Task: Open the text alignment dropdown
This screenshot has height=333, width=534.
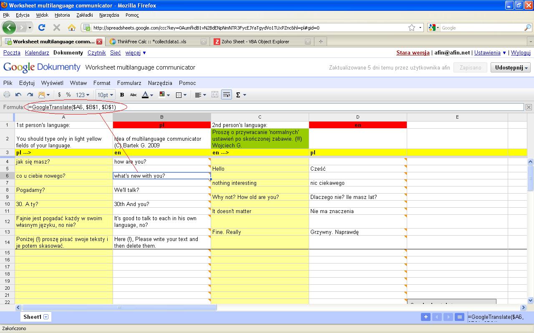Action: coord(200,95)
